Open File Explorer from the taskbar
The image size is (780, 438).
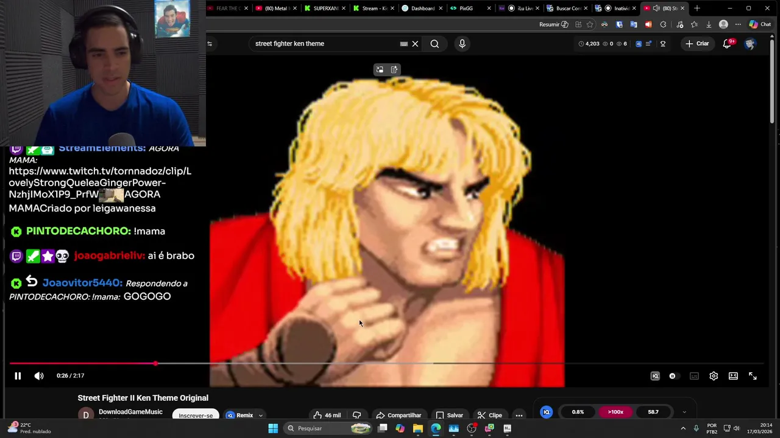tap(418, 428)
